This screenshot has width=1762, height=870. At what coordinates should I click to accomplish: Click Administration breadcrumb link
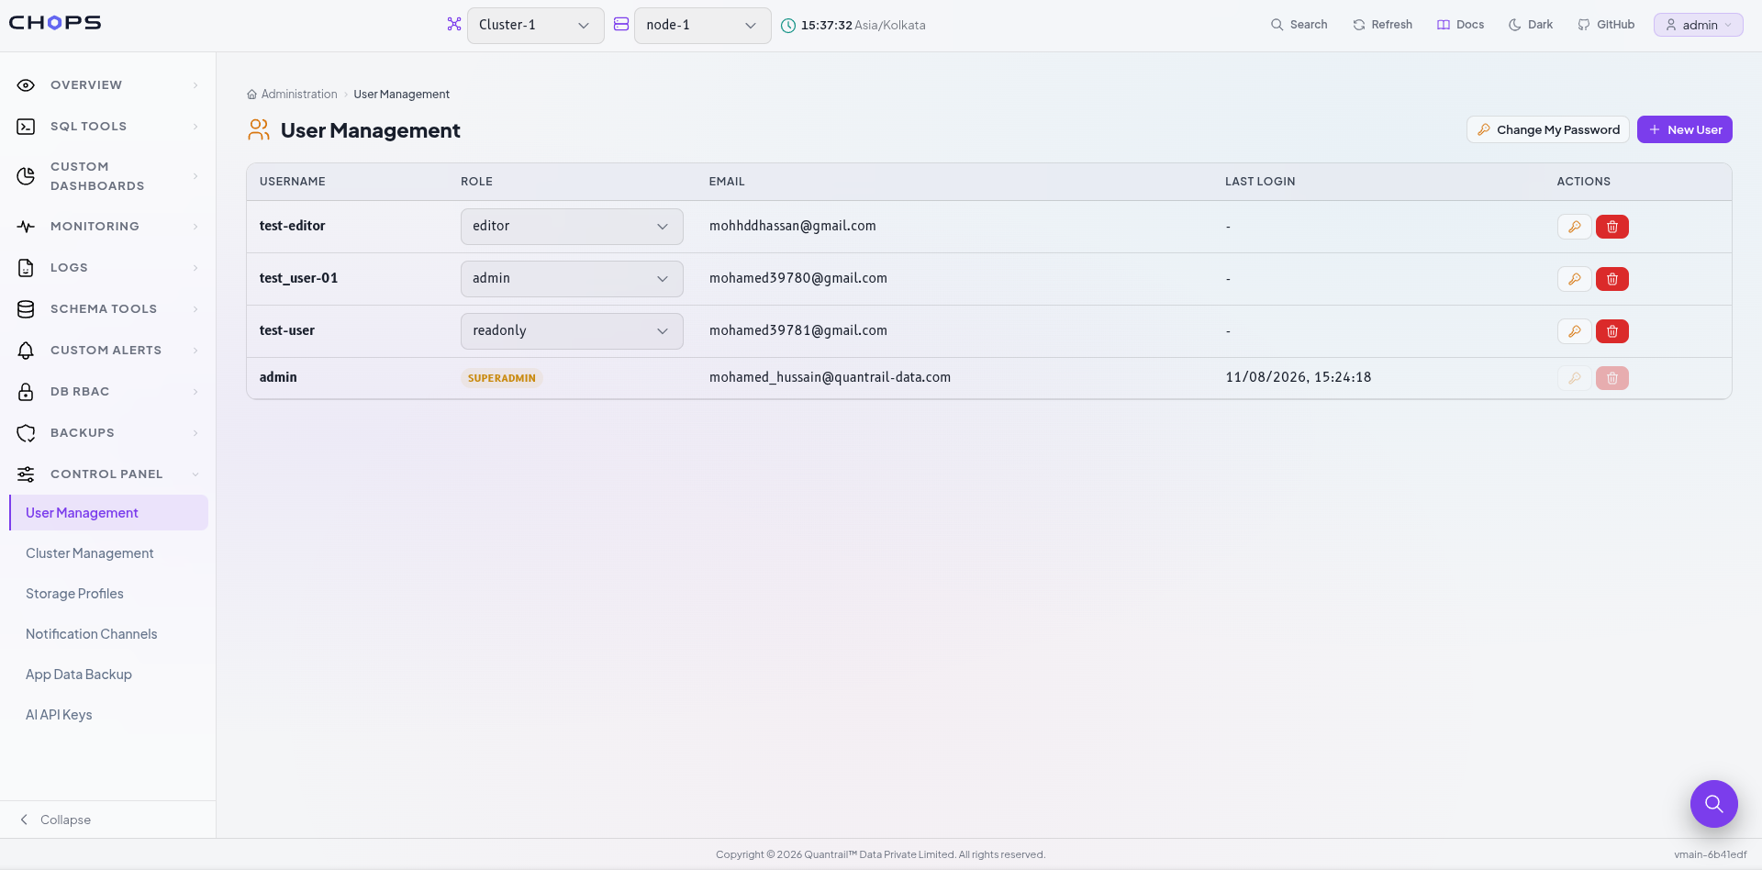coord(299,95)
